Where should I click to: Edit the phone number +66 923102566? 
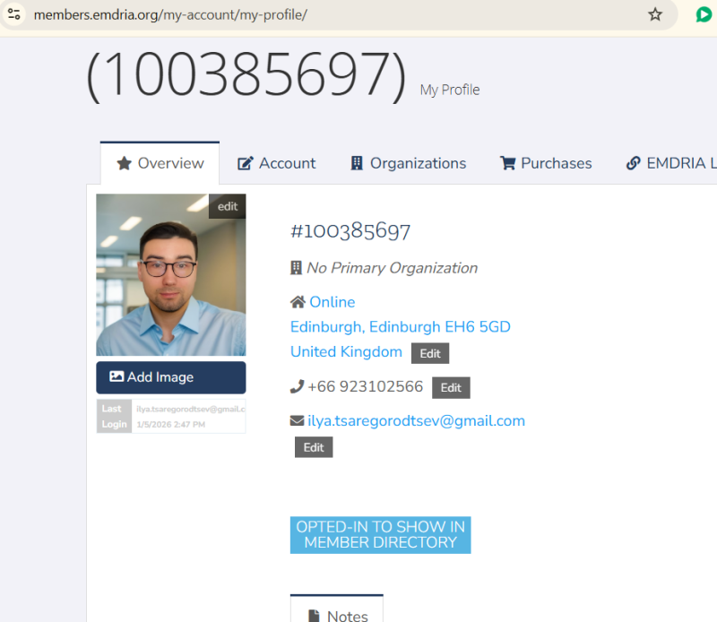(451, 388)
